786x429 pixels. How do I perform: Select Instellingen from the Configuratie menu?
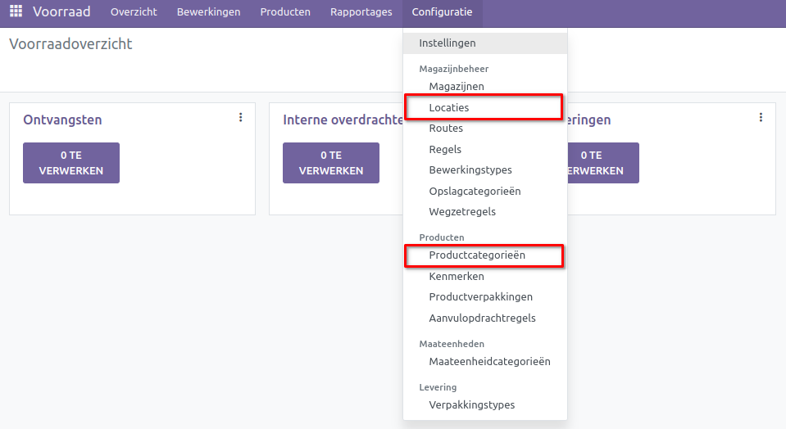pyautogui.click(x=448, y=43)
